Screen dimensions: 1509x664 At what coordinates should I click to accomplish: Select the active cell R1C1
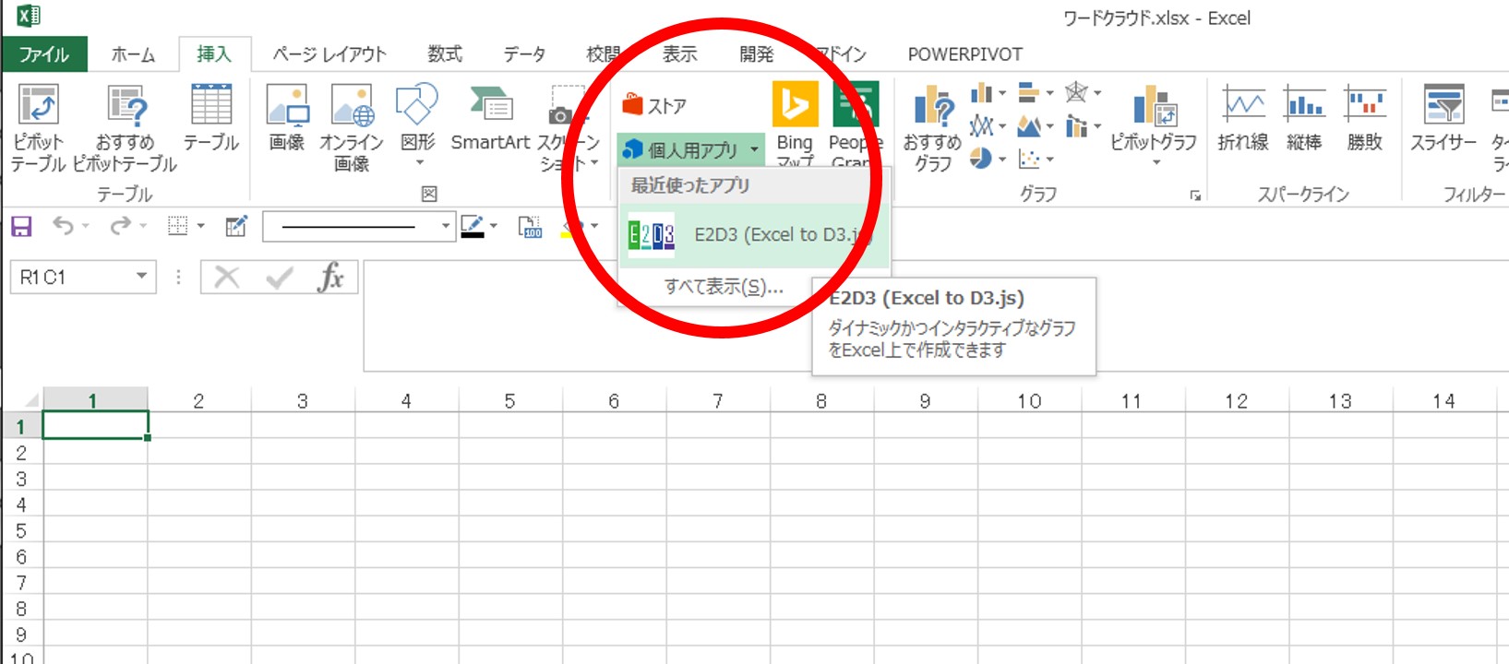tap(95, 425)
